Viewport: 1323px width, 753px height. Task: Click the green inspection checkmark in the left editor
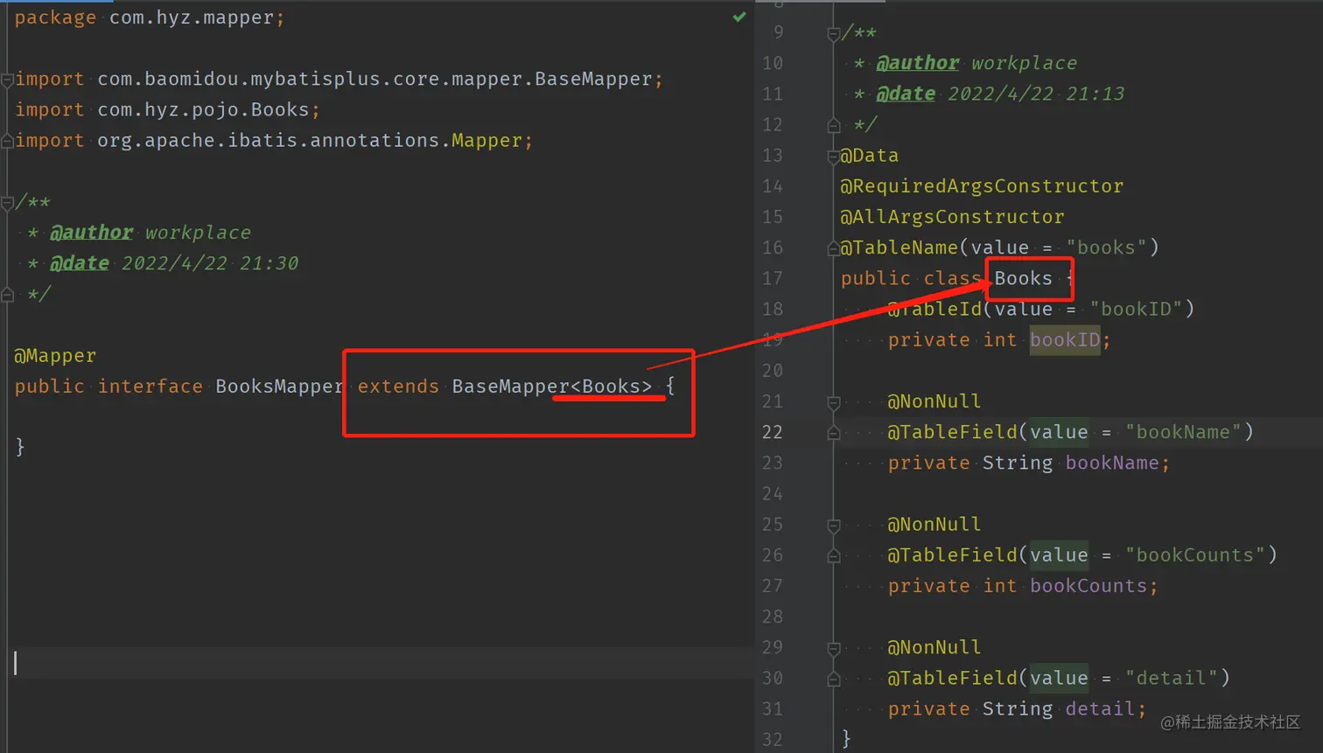coord(739,17)
